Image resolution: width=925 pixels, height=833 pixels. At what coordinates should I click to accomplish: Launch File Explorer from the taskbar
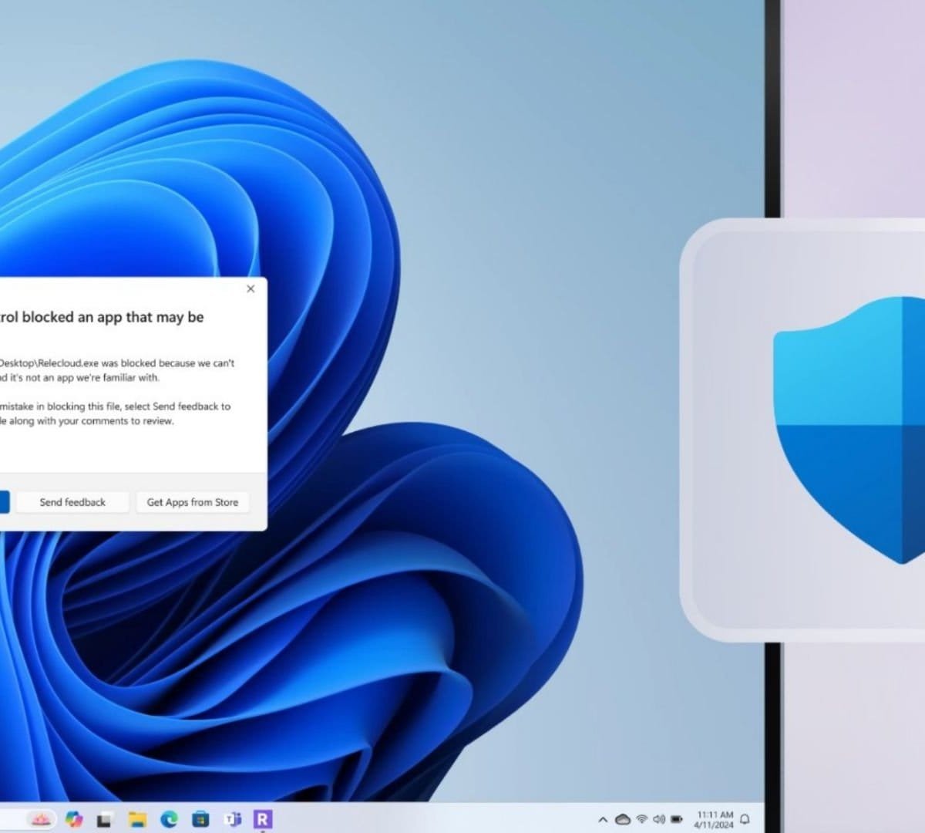(137, 819)
